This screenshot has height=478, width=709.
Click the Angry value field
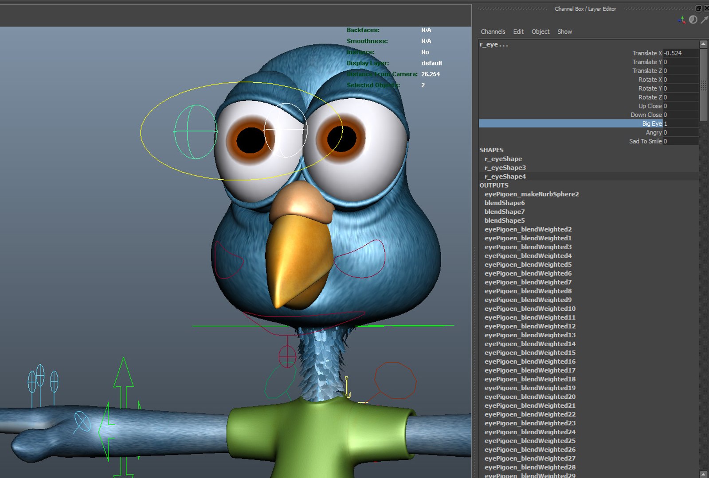(681, 133)
